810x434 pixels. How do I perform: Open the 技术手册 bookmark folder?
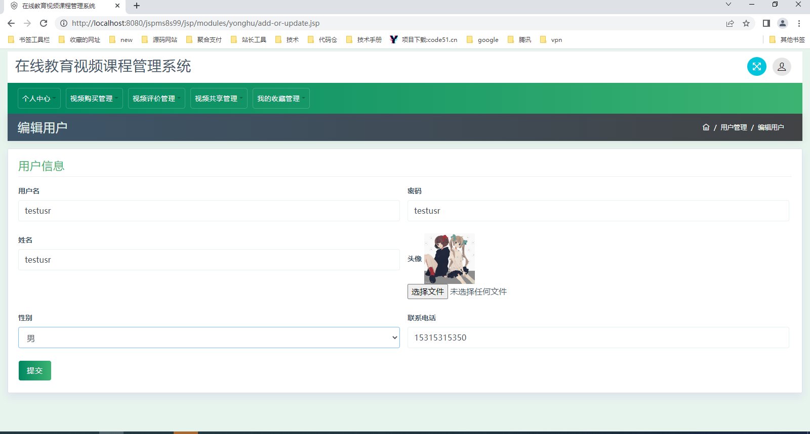[x=364, y=39]
